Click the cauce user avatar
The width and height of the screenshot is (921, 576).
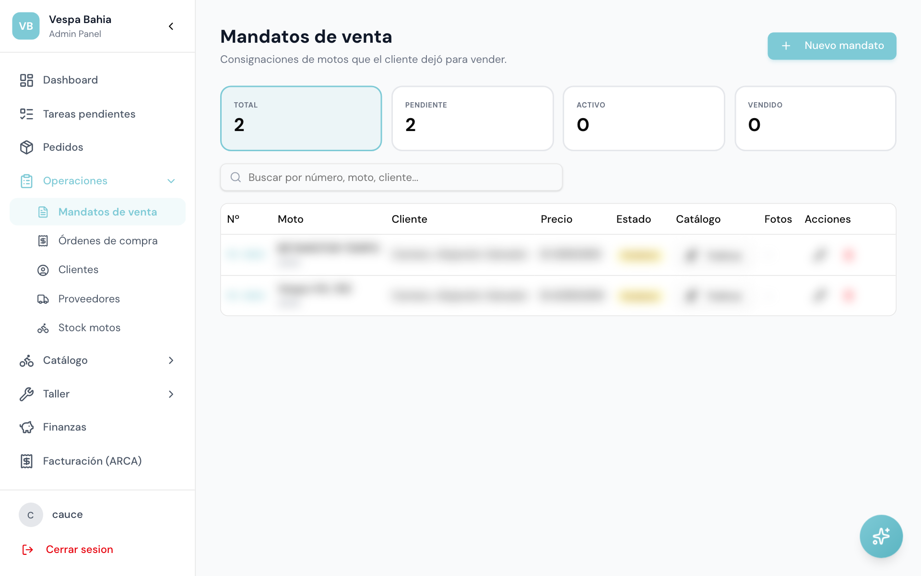31,515
